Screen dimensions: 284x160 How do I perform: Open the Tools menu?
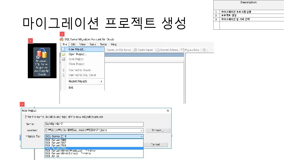coord(93,44)
